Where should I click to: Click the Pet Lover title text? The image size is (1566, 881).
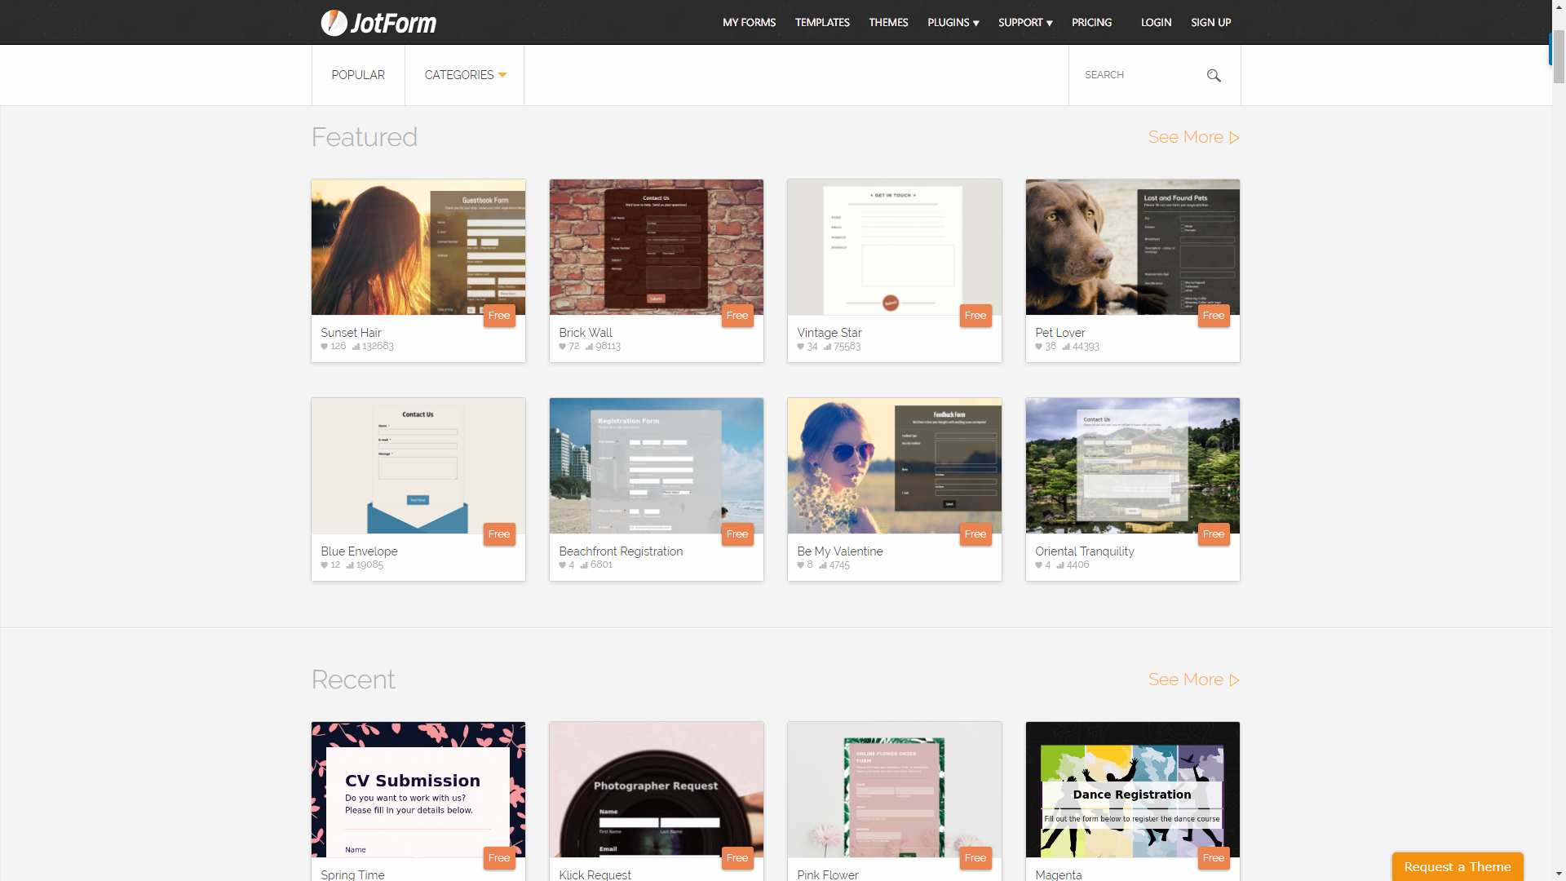click(1060, 333)
